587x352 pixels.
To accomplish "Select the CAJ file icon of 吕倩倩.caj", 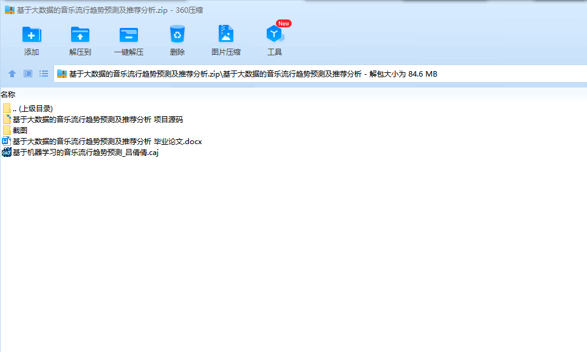I will coord(6,152).
